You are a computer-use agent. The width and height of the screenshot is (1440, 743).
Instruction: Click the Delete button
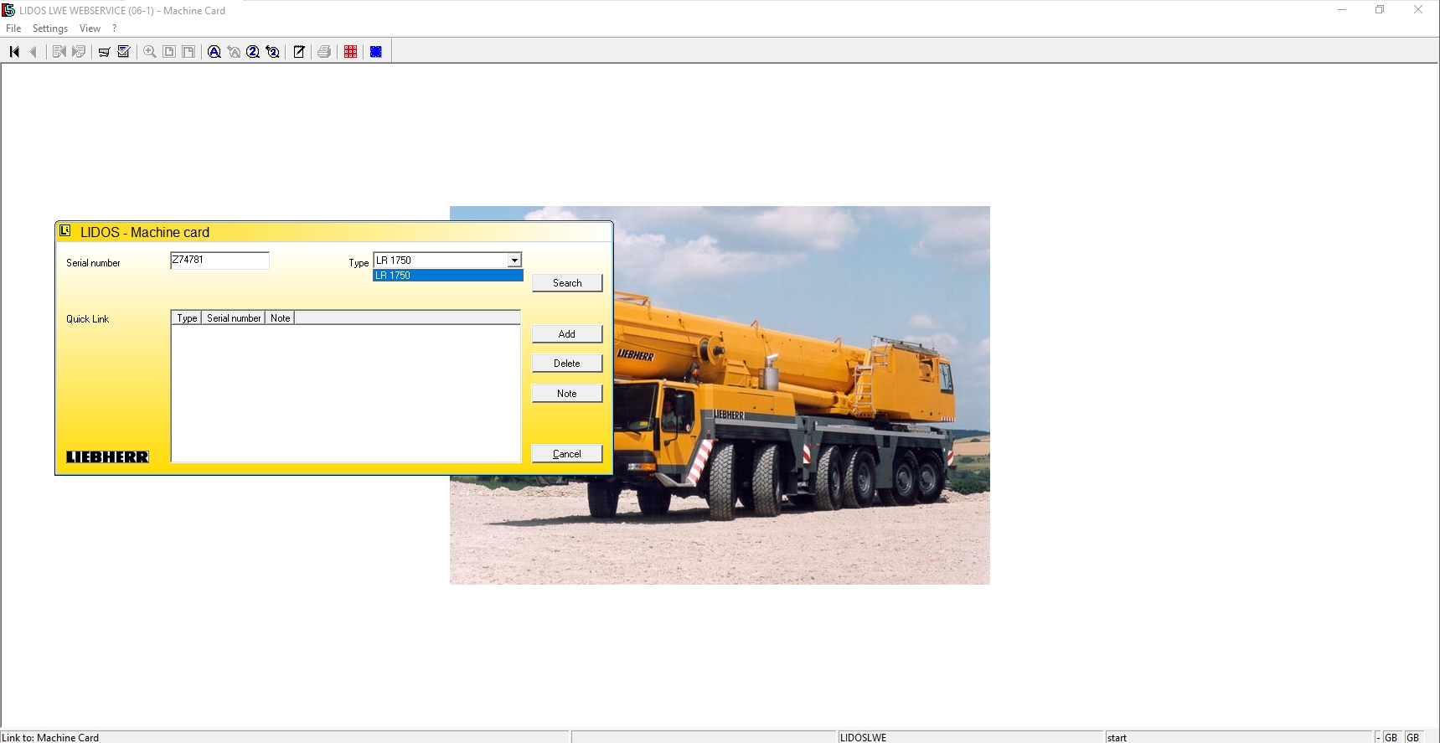[x=567, y=364]
